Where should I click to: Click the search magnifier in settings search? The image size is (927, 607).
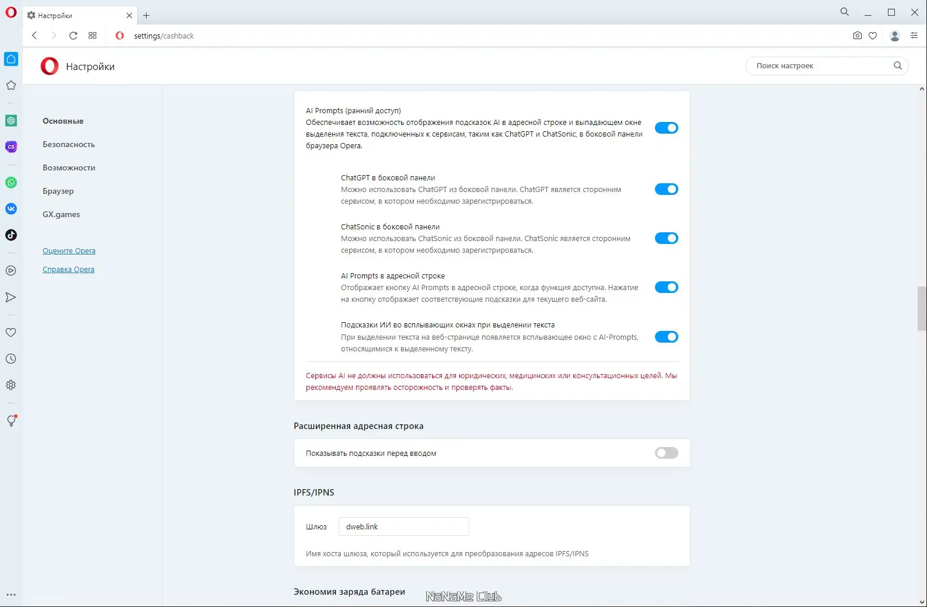point(898,66)
